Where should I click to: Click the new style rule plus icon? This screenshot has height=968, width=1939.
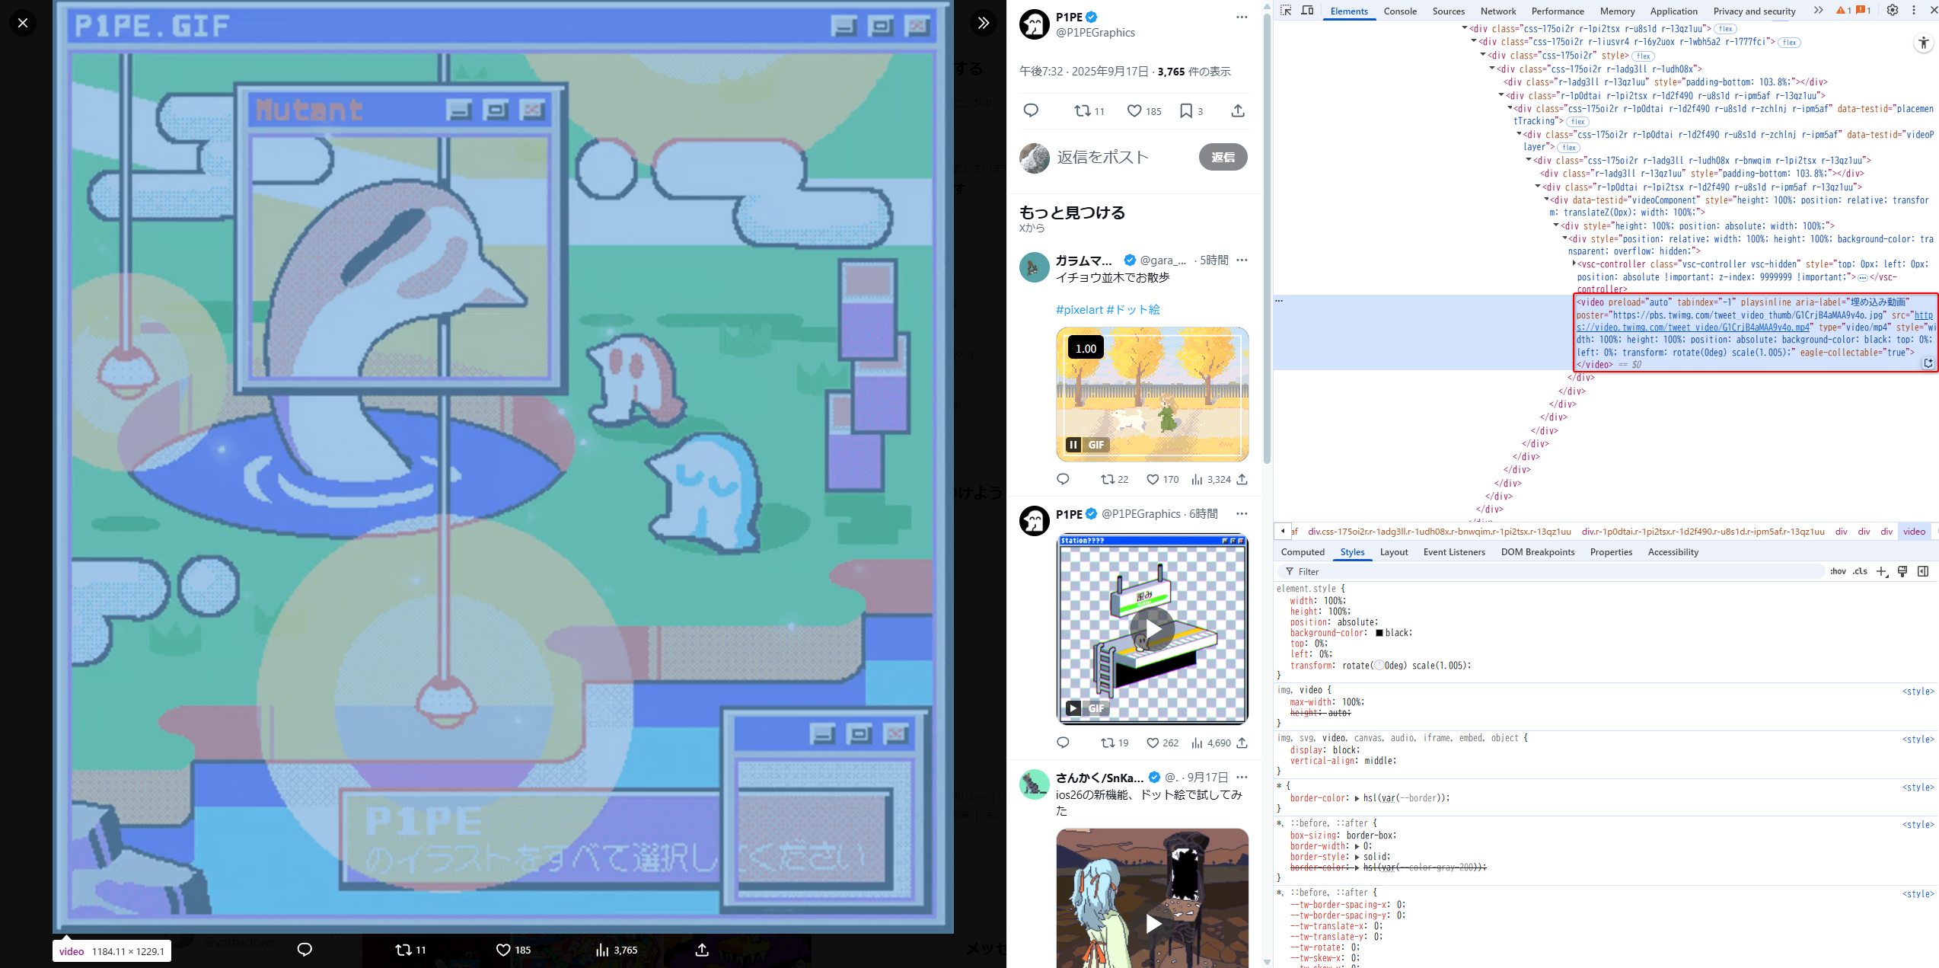pos(1881,571)
